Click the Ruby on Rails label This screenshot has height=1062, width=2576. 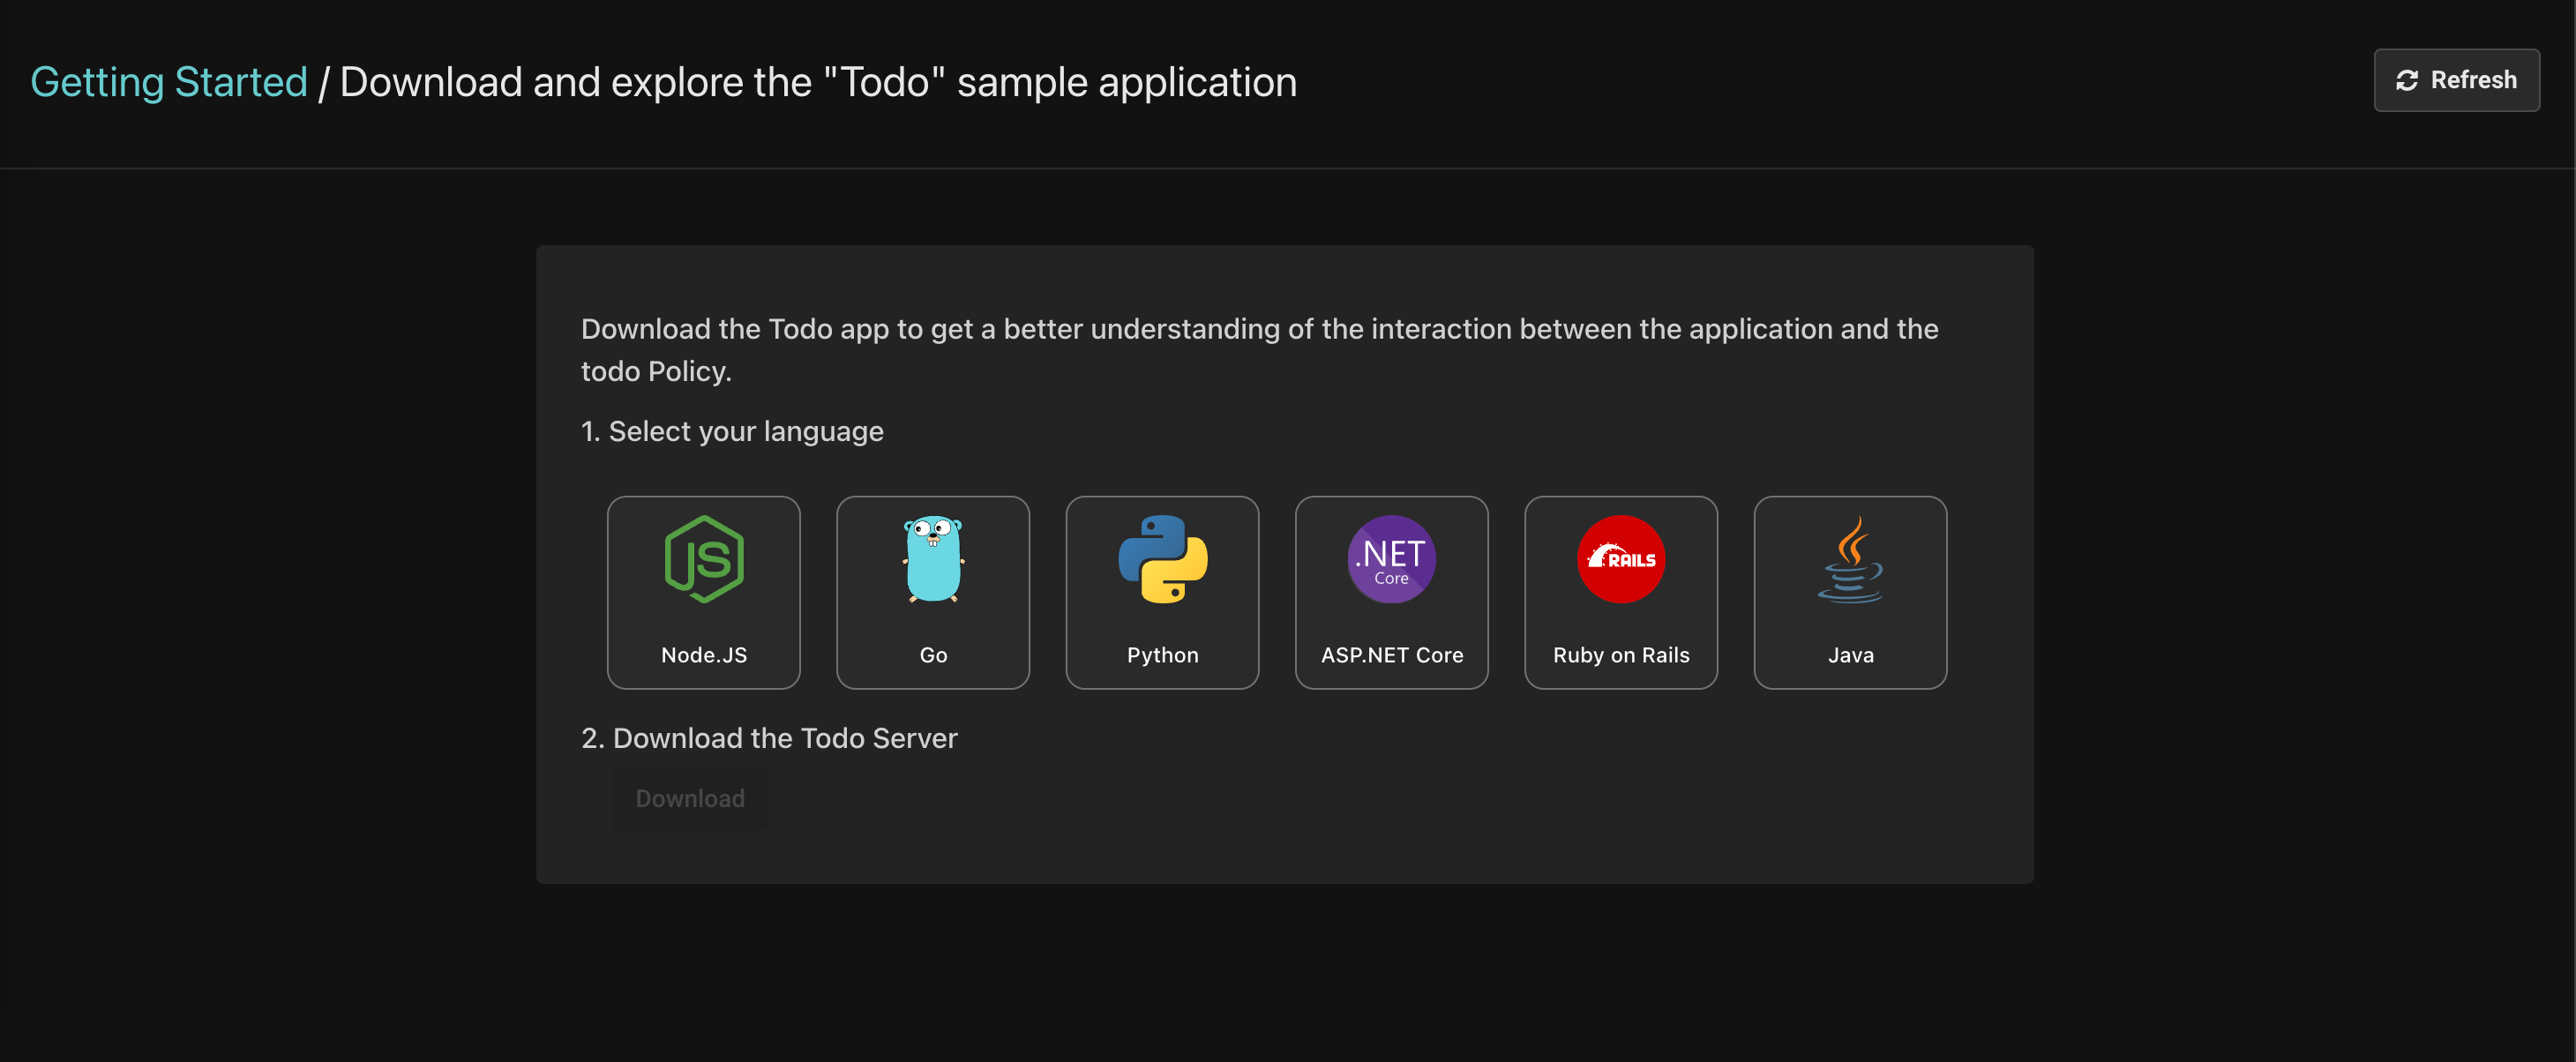1620,655
